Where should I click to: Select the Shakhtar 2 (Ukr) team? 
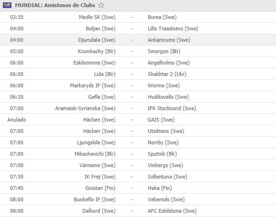pyautogui.click(x=167, y=74)
